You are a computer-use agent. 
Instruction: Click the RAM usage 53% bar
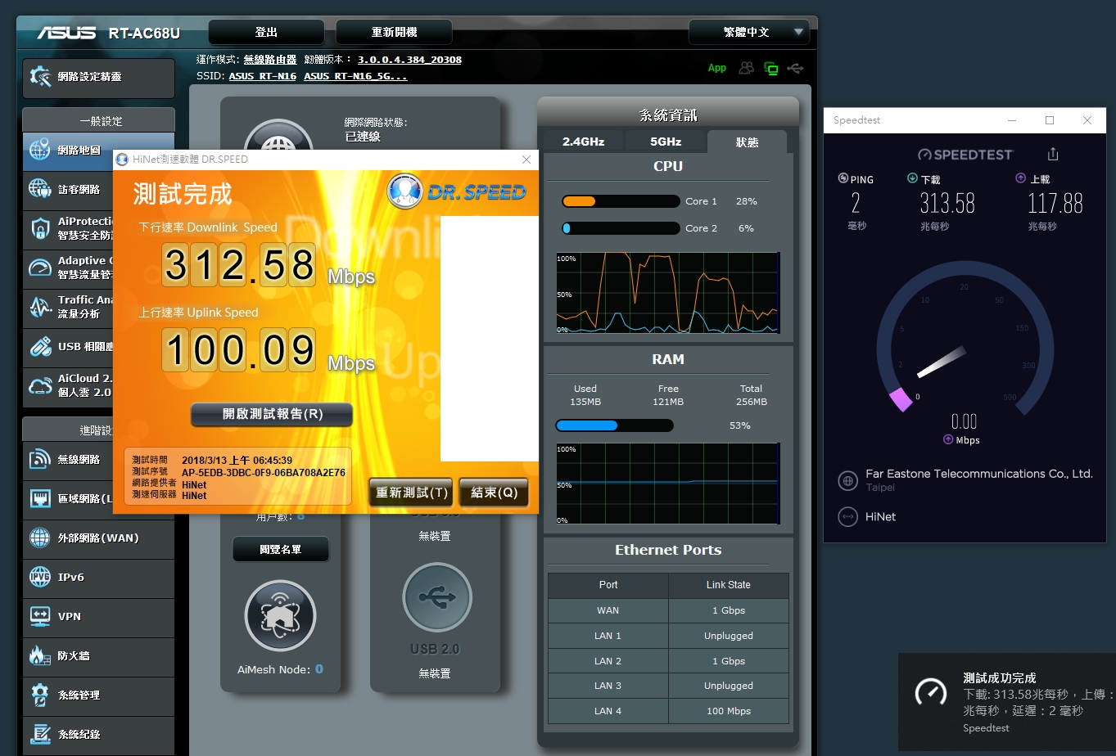click(614, 425)
